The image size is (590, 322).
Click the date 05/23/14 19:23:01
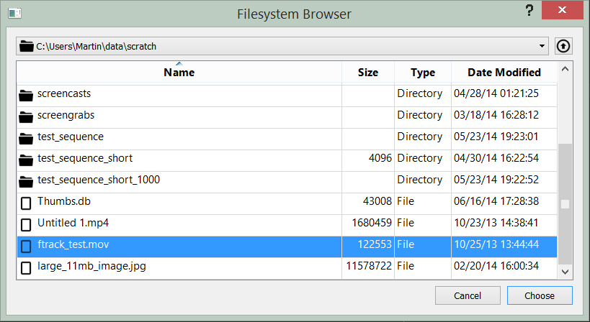496,137
